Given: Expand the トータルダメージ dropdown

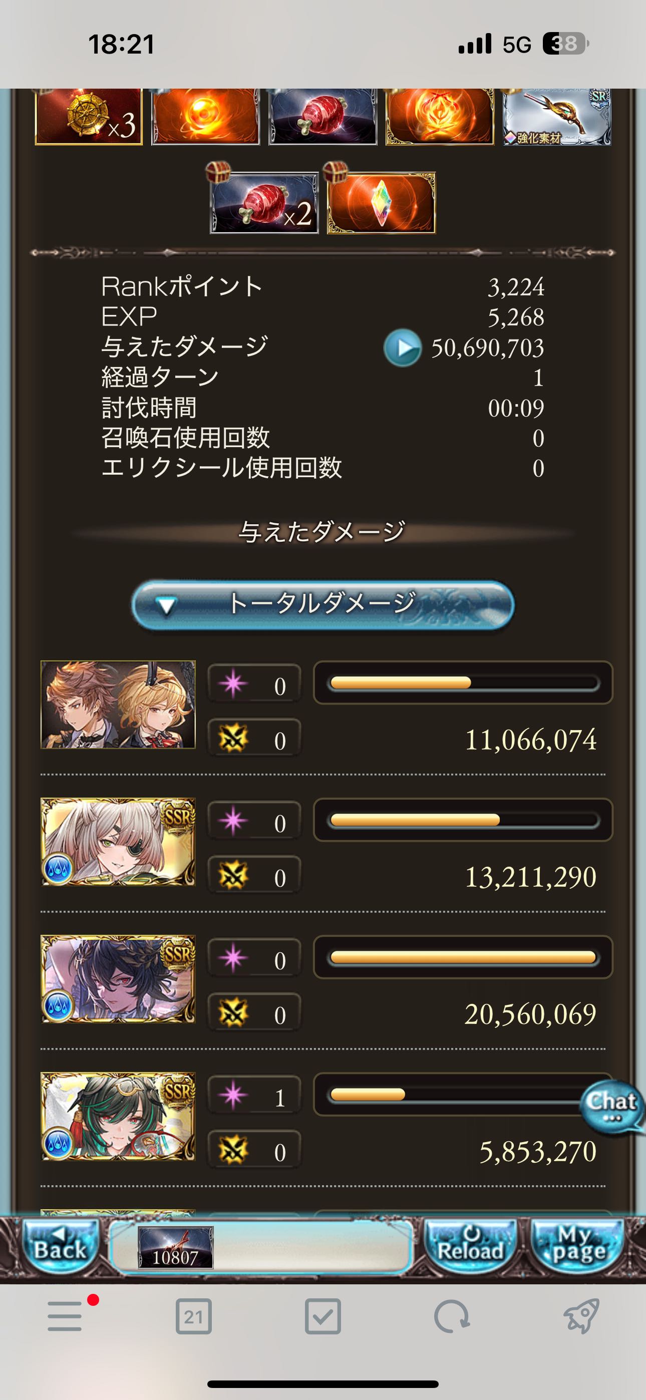Looking at the screenshot, I should pos(323,605).
